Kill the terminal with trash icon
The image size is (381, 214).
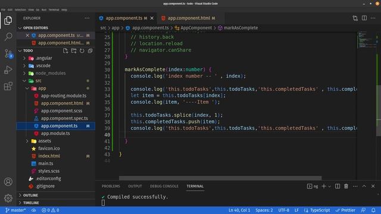(x=346, y=186)
